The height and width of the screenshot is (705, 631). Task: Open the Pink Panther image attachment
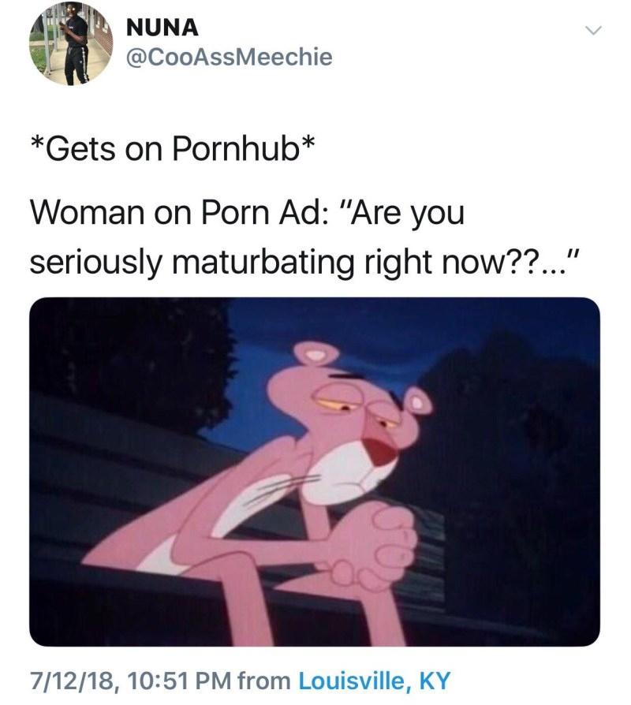315,472
